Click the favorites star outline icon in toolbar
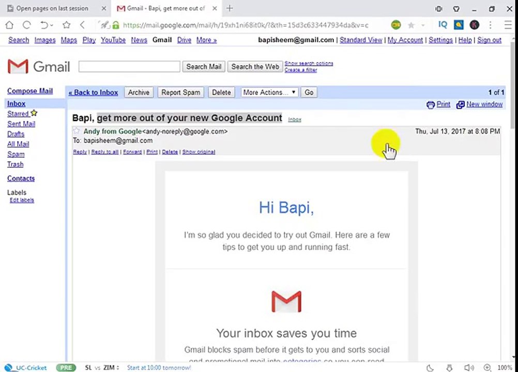This screenshot has height=372, width=518. [66, 25]
